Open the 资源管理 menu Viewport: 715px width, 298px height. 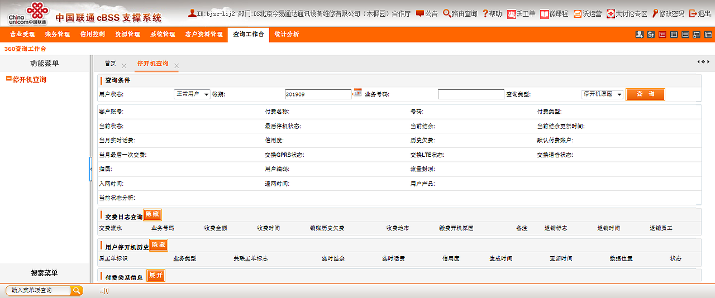127,35
